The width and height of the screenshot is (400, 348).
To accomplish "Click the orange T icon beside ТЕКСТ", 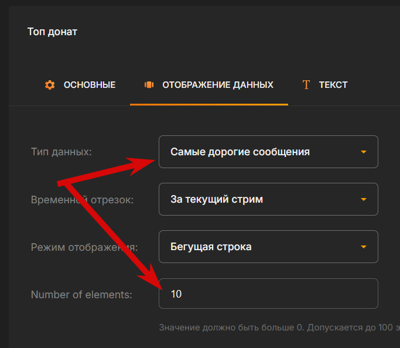I will coord(306,85).
